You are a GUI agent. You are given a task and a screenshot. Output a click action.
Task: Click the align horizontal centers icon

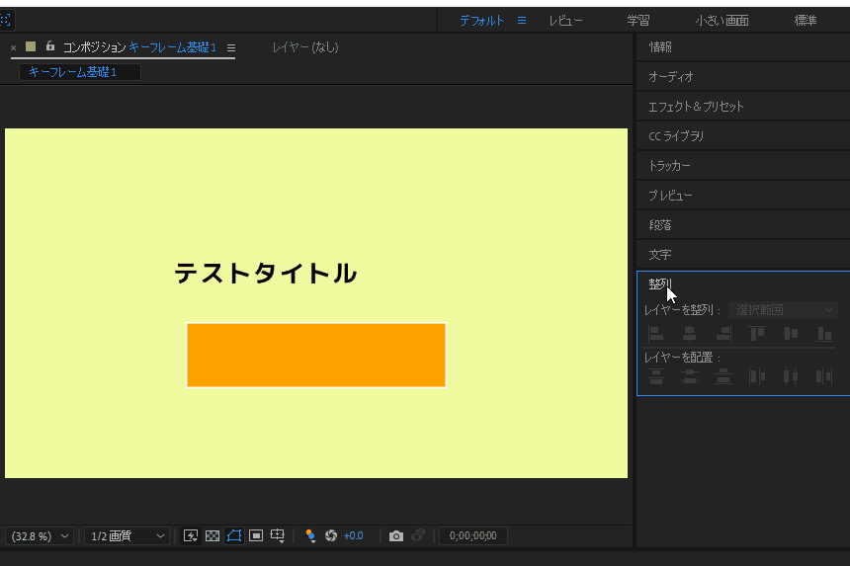[x=690, y=334]
